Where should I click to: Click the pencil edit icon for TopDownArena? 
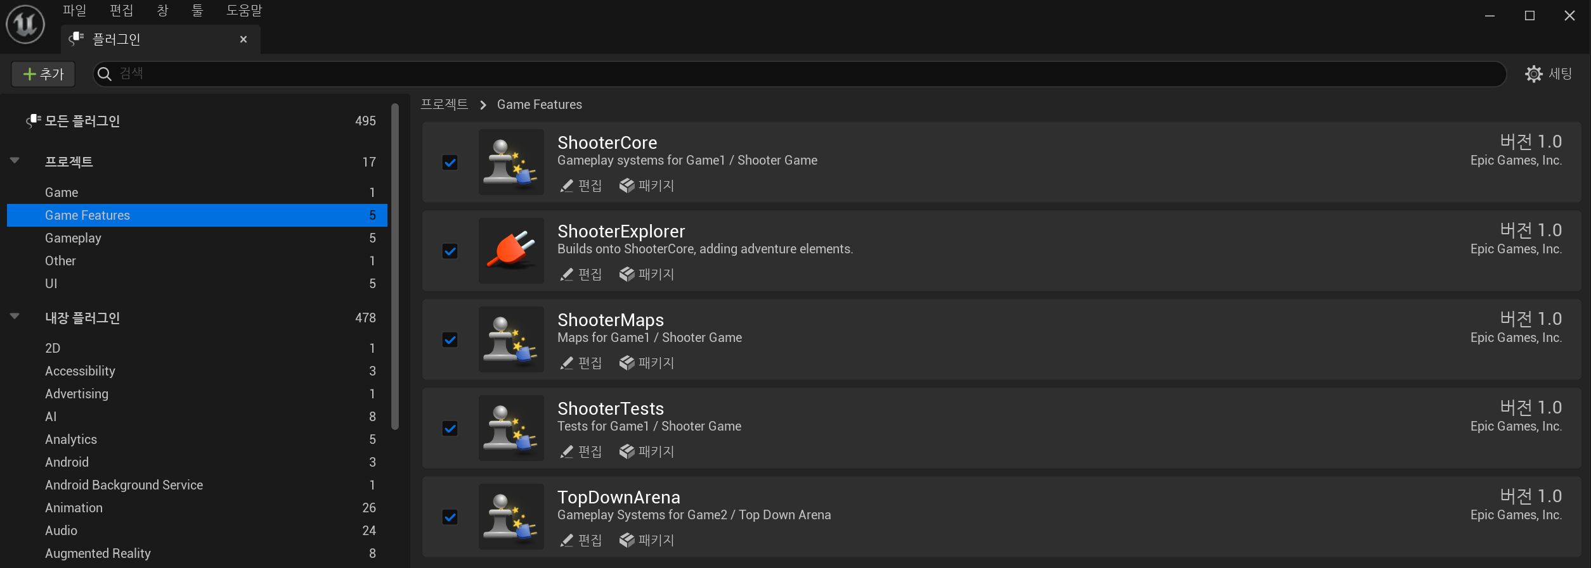tap(566, 540)
